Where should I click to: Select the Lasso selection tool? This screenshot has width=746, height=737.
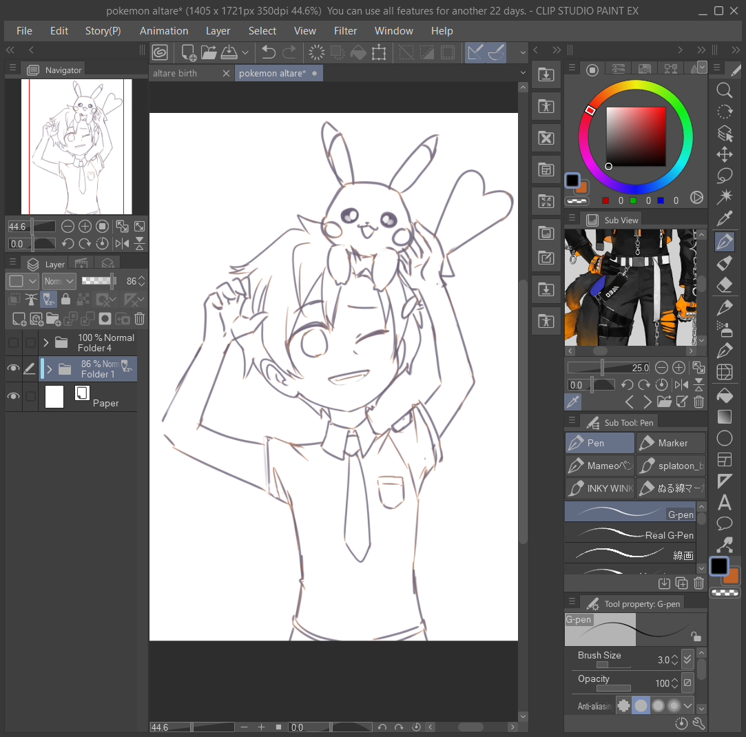click(724, 175)
